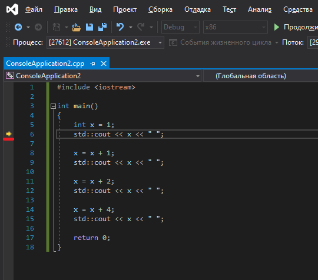This screenshot has width=318, height=280.
Task: Save the current file with the floppy icon
Action: pos(90,27)
